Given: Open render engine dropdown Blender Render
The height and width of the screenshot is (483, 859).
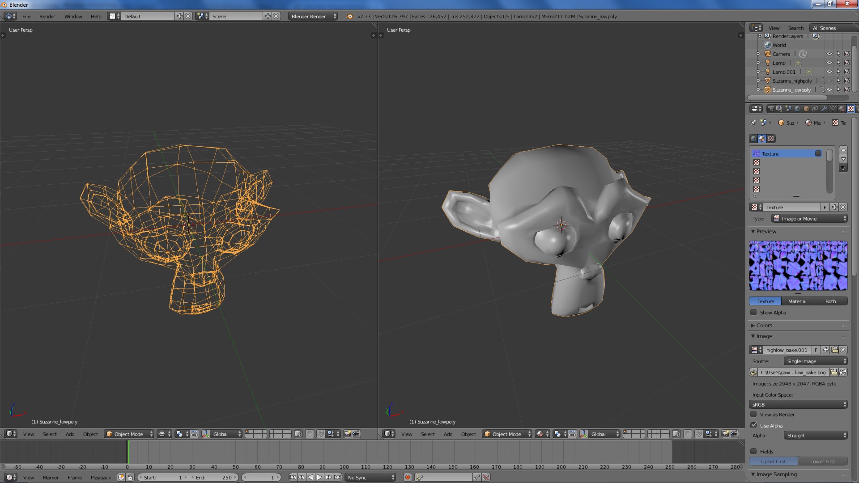Looking at the screenshot, I should point(313,16).
